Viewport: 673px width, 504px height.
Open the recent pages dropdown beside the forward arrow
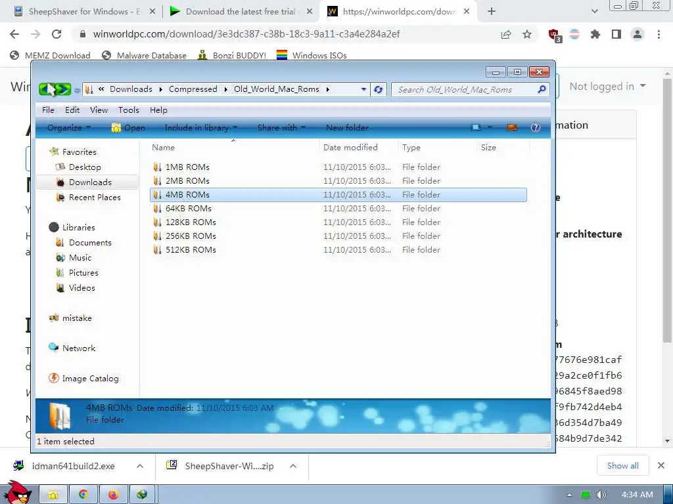click(x=77, y=90)
